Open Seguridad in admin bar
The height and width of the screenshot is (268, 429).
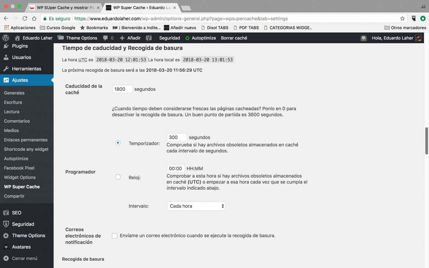[170, 38]
